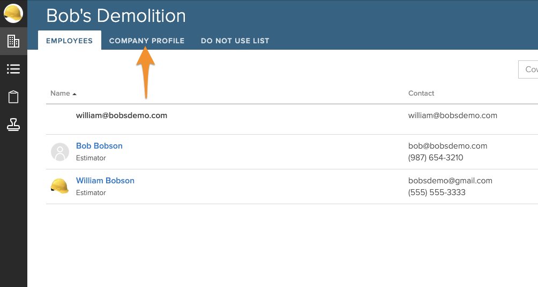Open William Bobson's employee profile link
This screenshot has height=287, width=538.
tap(105, 181)
